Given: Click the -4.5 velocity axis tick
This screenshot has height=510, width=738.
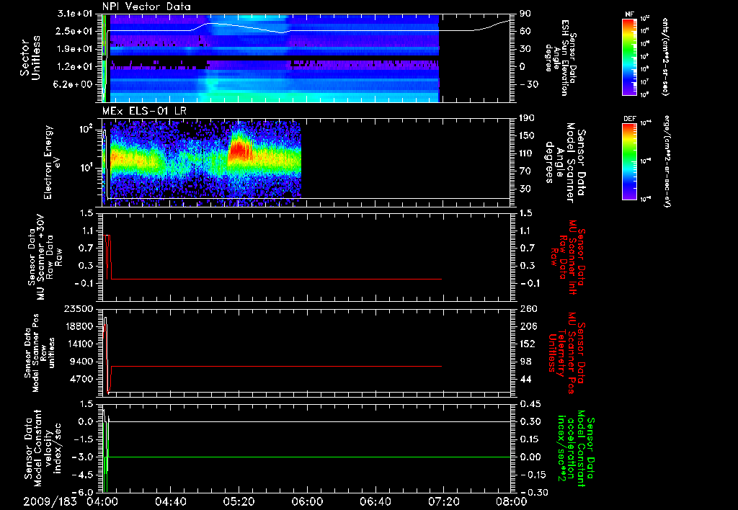Looking at the screenshot, I should click(82, 475).
